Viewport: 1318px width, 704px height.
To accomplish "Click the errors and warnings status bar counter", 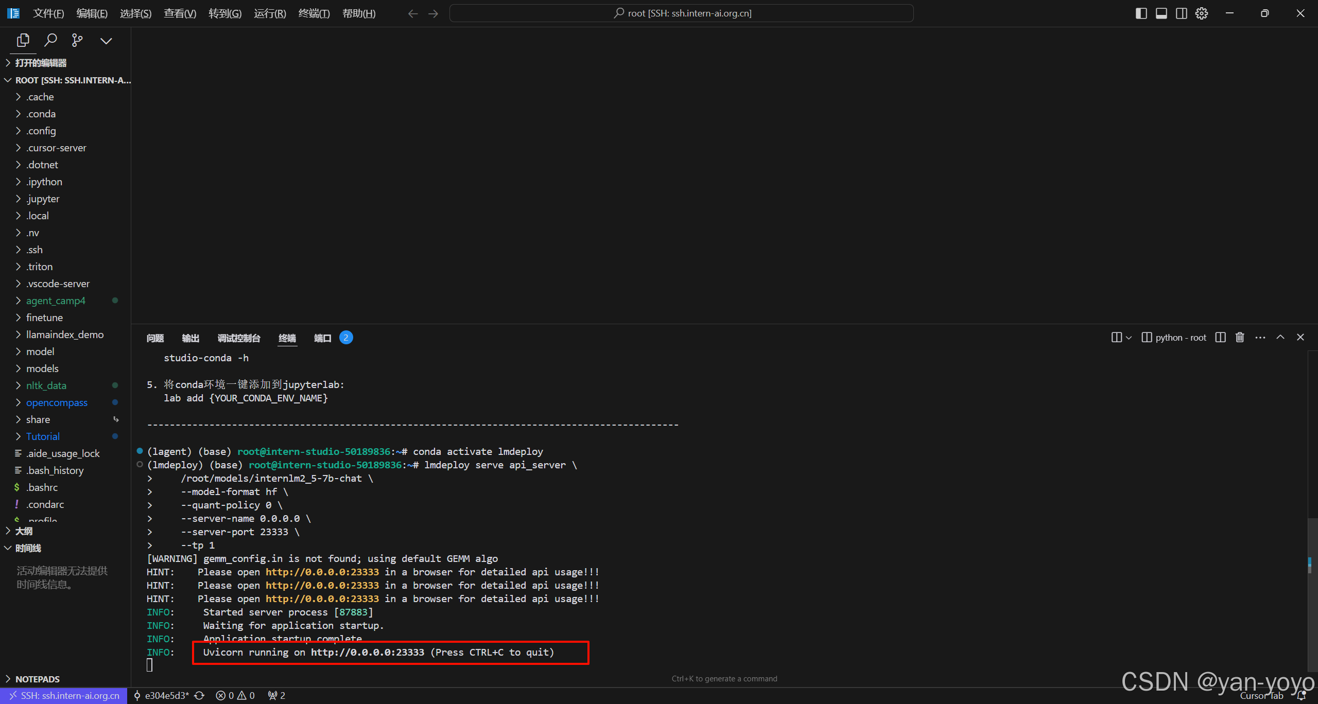I will click(234, 695).
